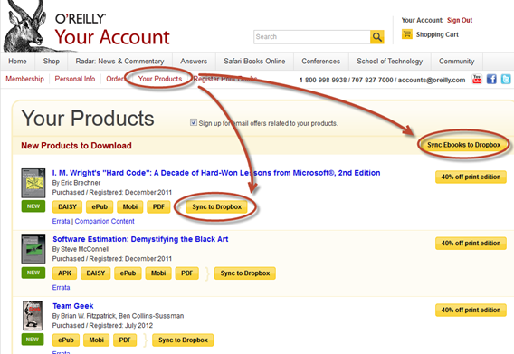Image resolution: width=514 pixels, height=354 pixels.
Task: Go to Home menu item
Action: pos(17,61)
